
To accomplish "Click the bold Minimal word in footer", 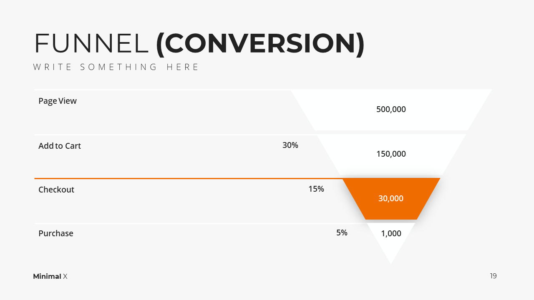I will (47, 276).
